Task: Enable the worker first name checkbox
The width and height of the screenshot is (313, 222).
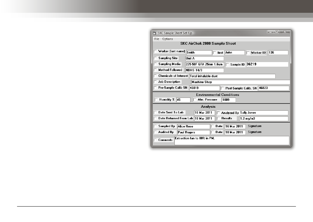Action: pos(214,53)
